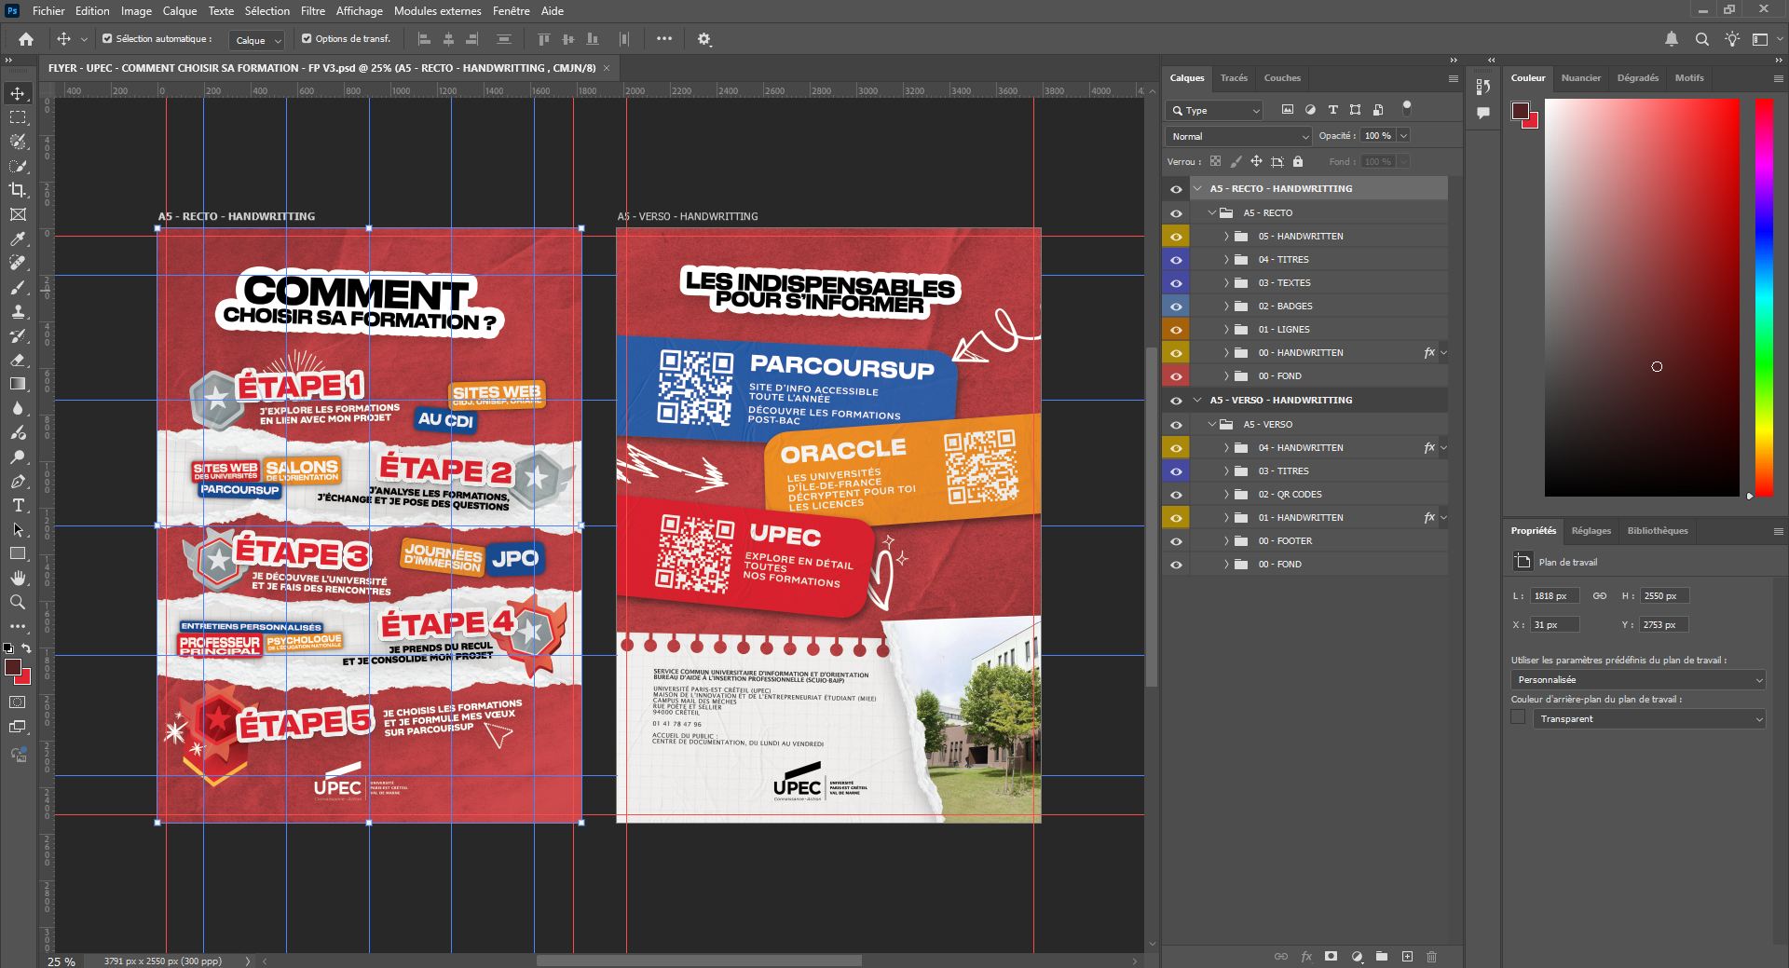Hide the 05 - HANDWRITTEN layer group

coord(1176,237)
